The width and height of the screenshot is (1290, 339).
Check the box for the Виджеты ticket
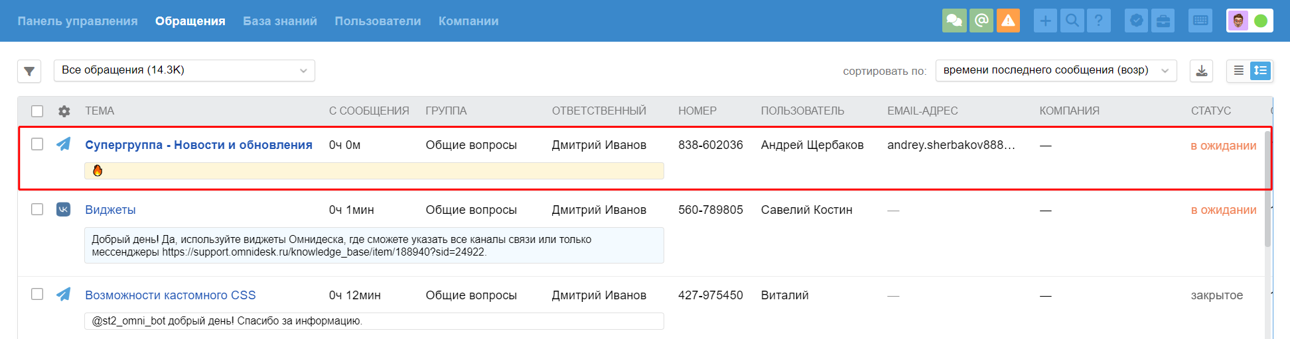[37, 209]
